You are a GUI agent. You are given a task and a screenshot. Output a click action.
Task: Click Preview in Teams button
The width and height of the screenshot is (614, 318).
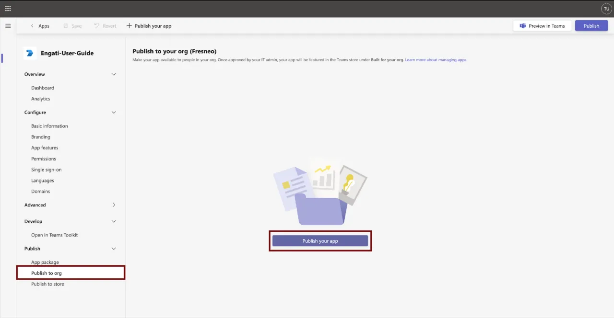[543, 26]
